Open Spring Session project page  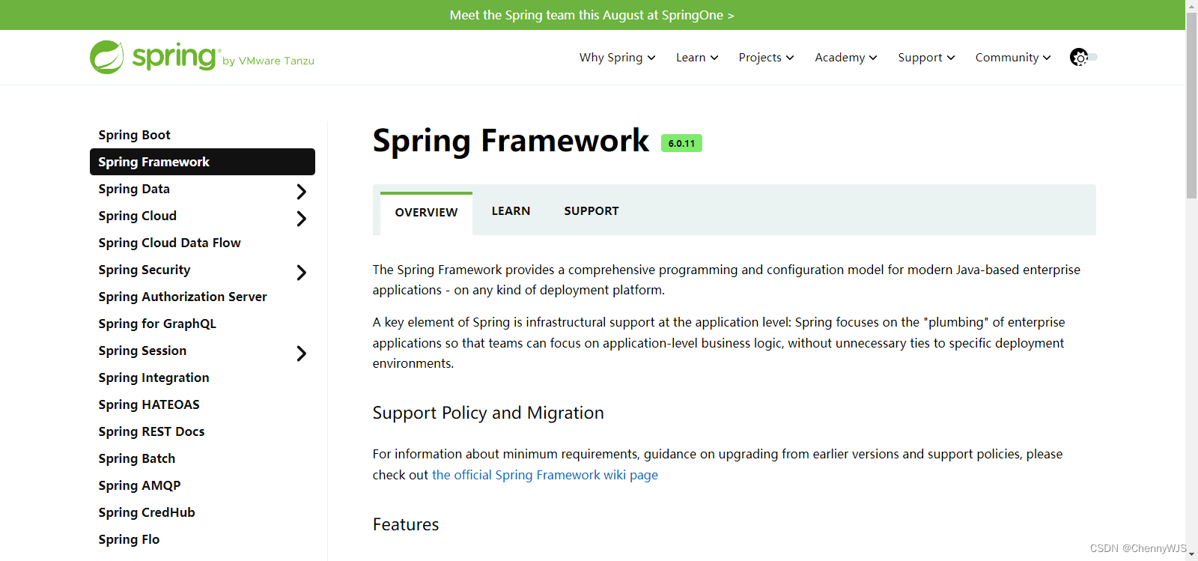coord(142,351)
